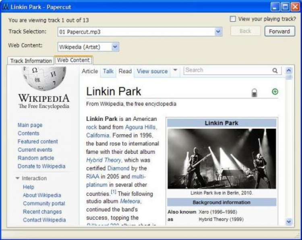Follow the Diamond certification link
The image size is (302, 240).
118,168
